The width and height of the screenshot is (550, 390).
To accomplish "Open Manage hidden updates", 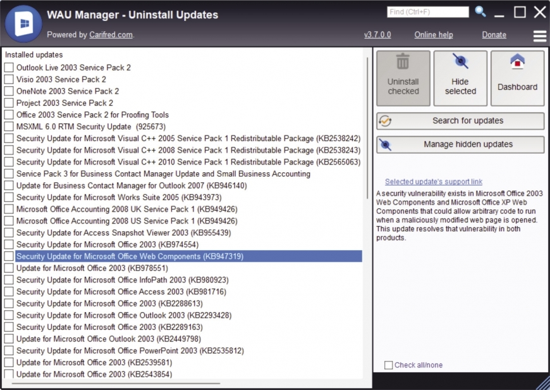I will [460, 144].
